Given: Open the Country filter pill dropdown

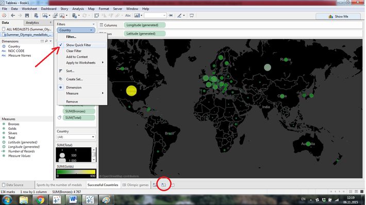Looking at the screenshot, I should [91, 30].
